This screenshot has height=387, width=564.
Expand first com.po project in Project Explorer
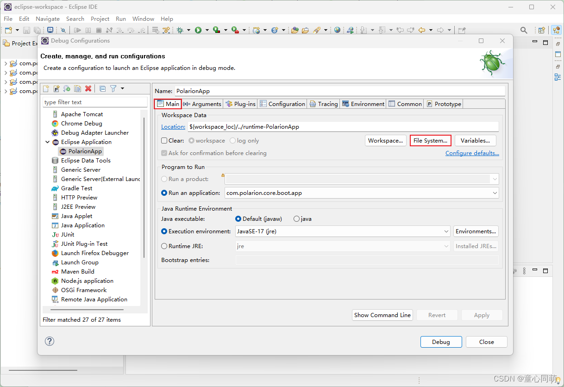pos(6,63)
